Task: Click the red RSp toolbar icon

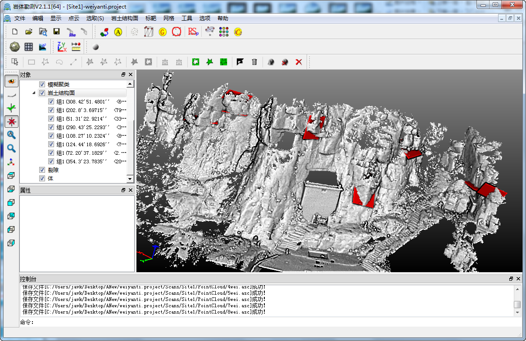Action: tap(193, 32)
